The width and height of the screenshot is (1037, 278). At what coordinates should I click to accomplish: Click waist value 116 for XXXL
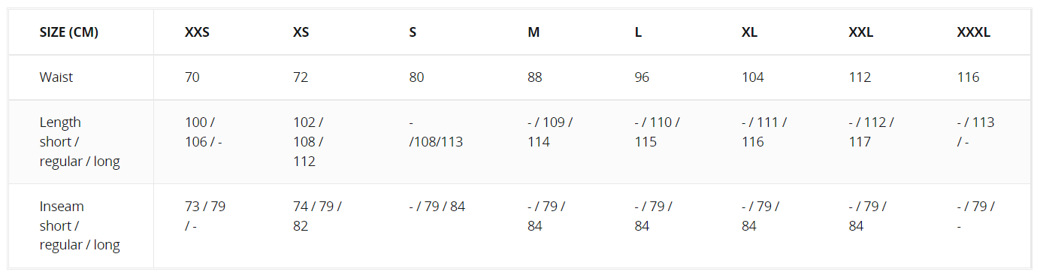point(968,77)
